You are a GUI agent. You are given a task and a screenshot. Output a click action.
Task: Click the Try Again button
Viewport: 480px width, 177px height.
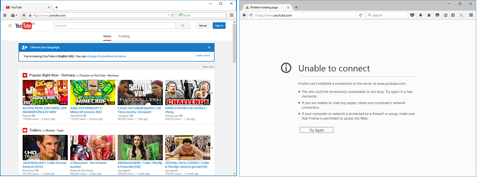tap(317, 130)
